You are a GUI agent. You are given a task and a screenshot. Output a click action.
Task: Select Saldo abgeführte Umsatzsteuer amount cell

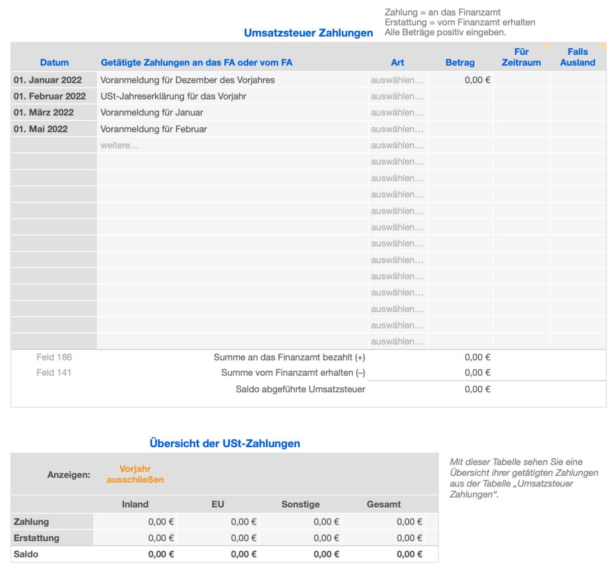[460, 389]
